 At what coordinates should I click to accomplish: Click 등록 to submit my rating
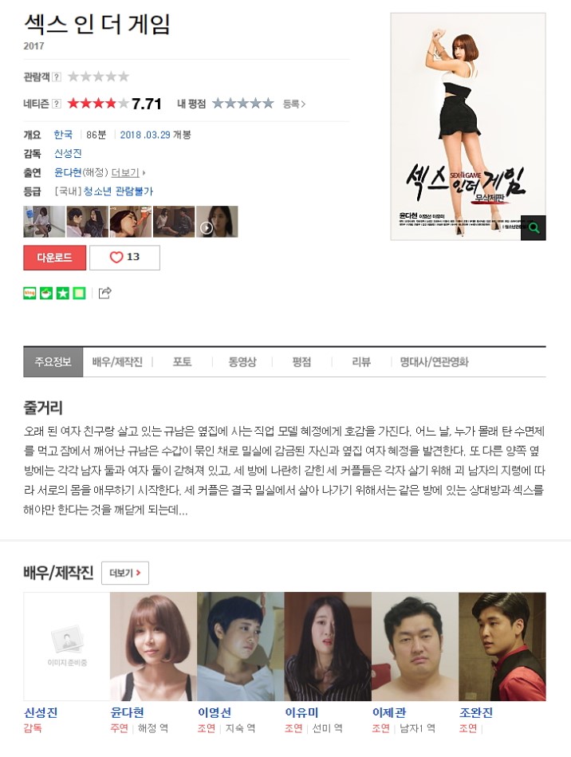click(294, 104)
